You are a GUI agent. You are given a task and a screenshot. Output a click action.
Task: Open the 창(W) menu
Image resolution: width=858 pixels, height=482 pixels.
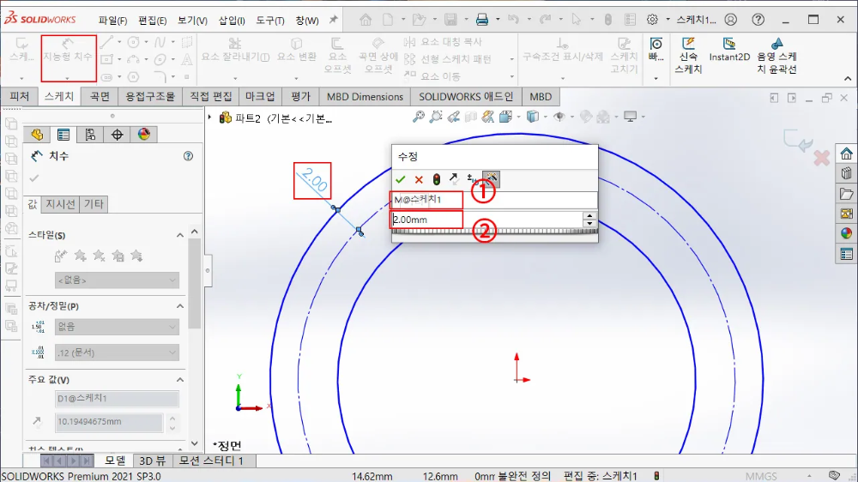pyautogui.click(x=307, y=21)
